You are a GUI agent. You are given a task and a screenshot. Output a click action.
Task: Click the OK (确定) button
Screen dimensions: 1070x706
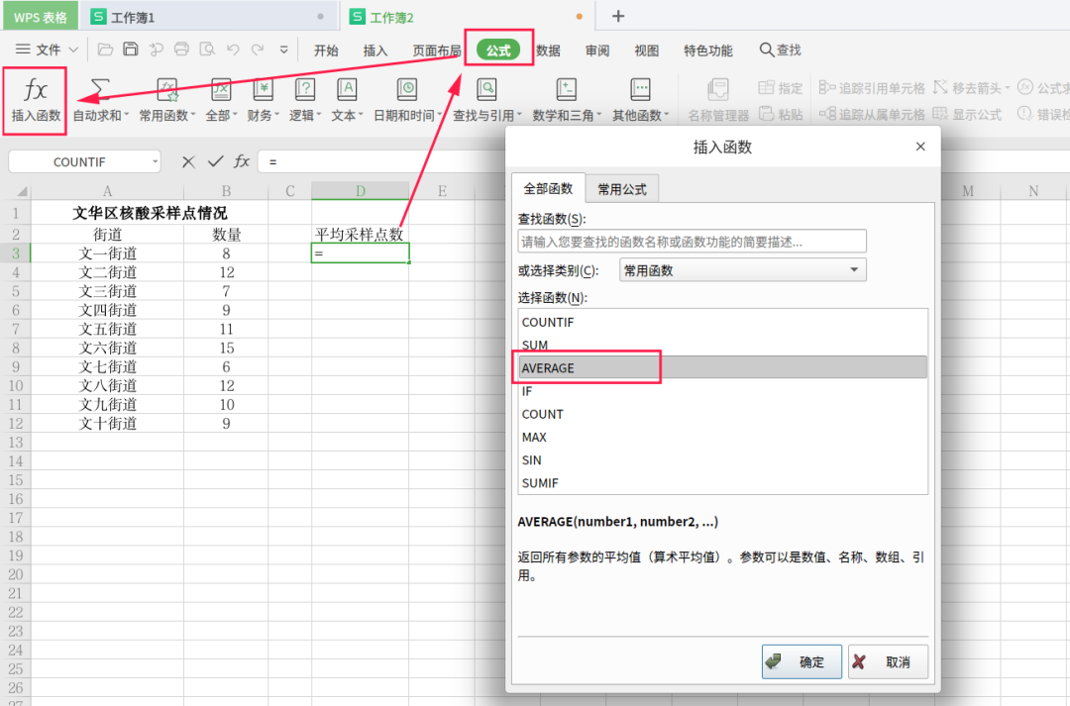click(802, 661)
